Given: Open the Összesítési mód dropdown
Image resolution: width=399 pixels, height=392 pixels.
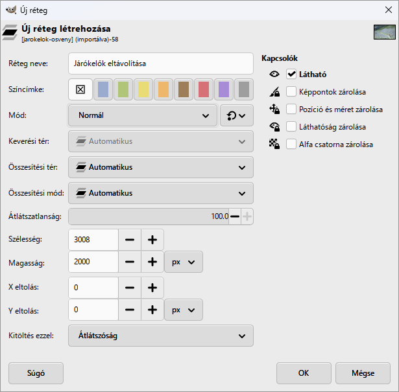Looking at the screenshot, I should pos(161,193).
